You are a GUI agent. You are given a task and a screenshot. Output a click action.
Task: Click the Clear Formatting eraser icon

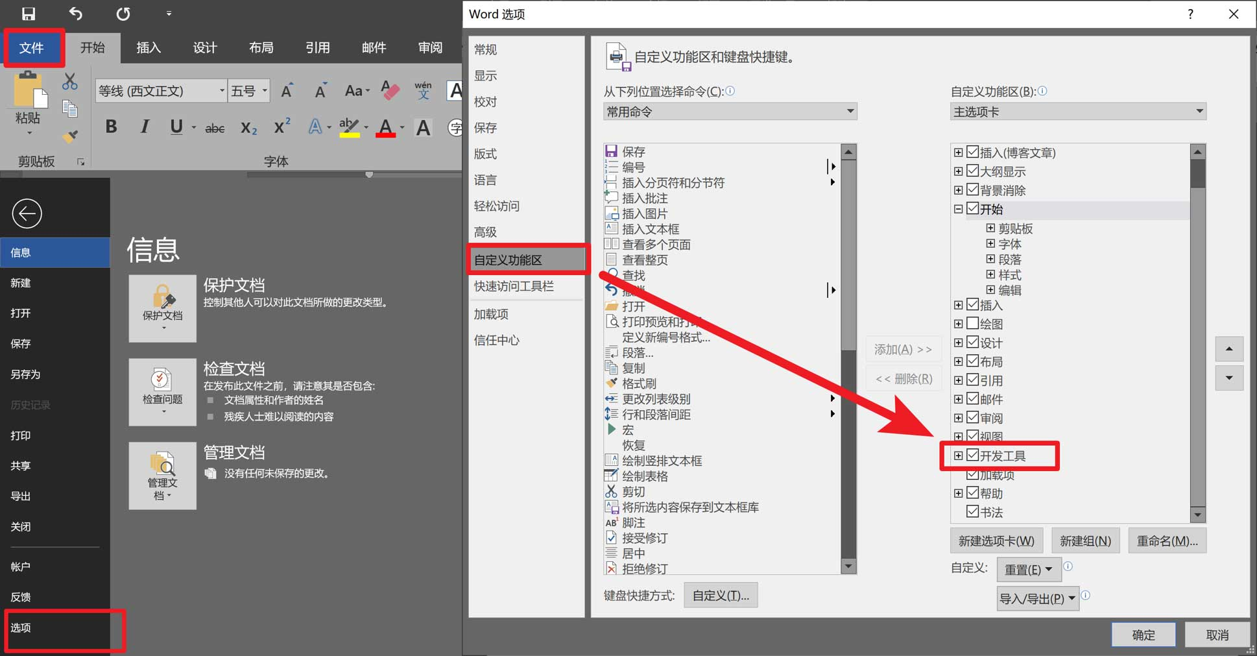click(x=390, y=90)
